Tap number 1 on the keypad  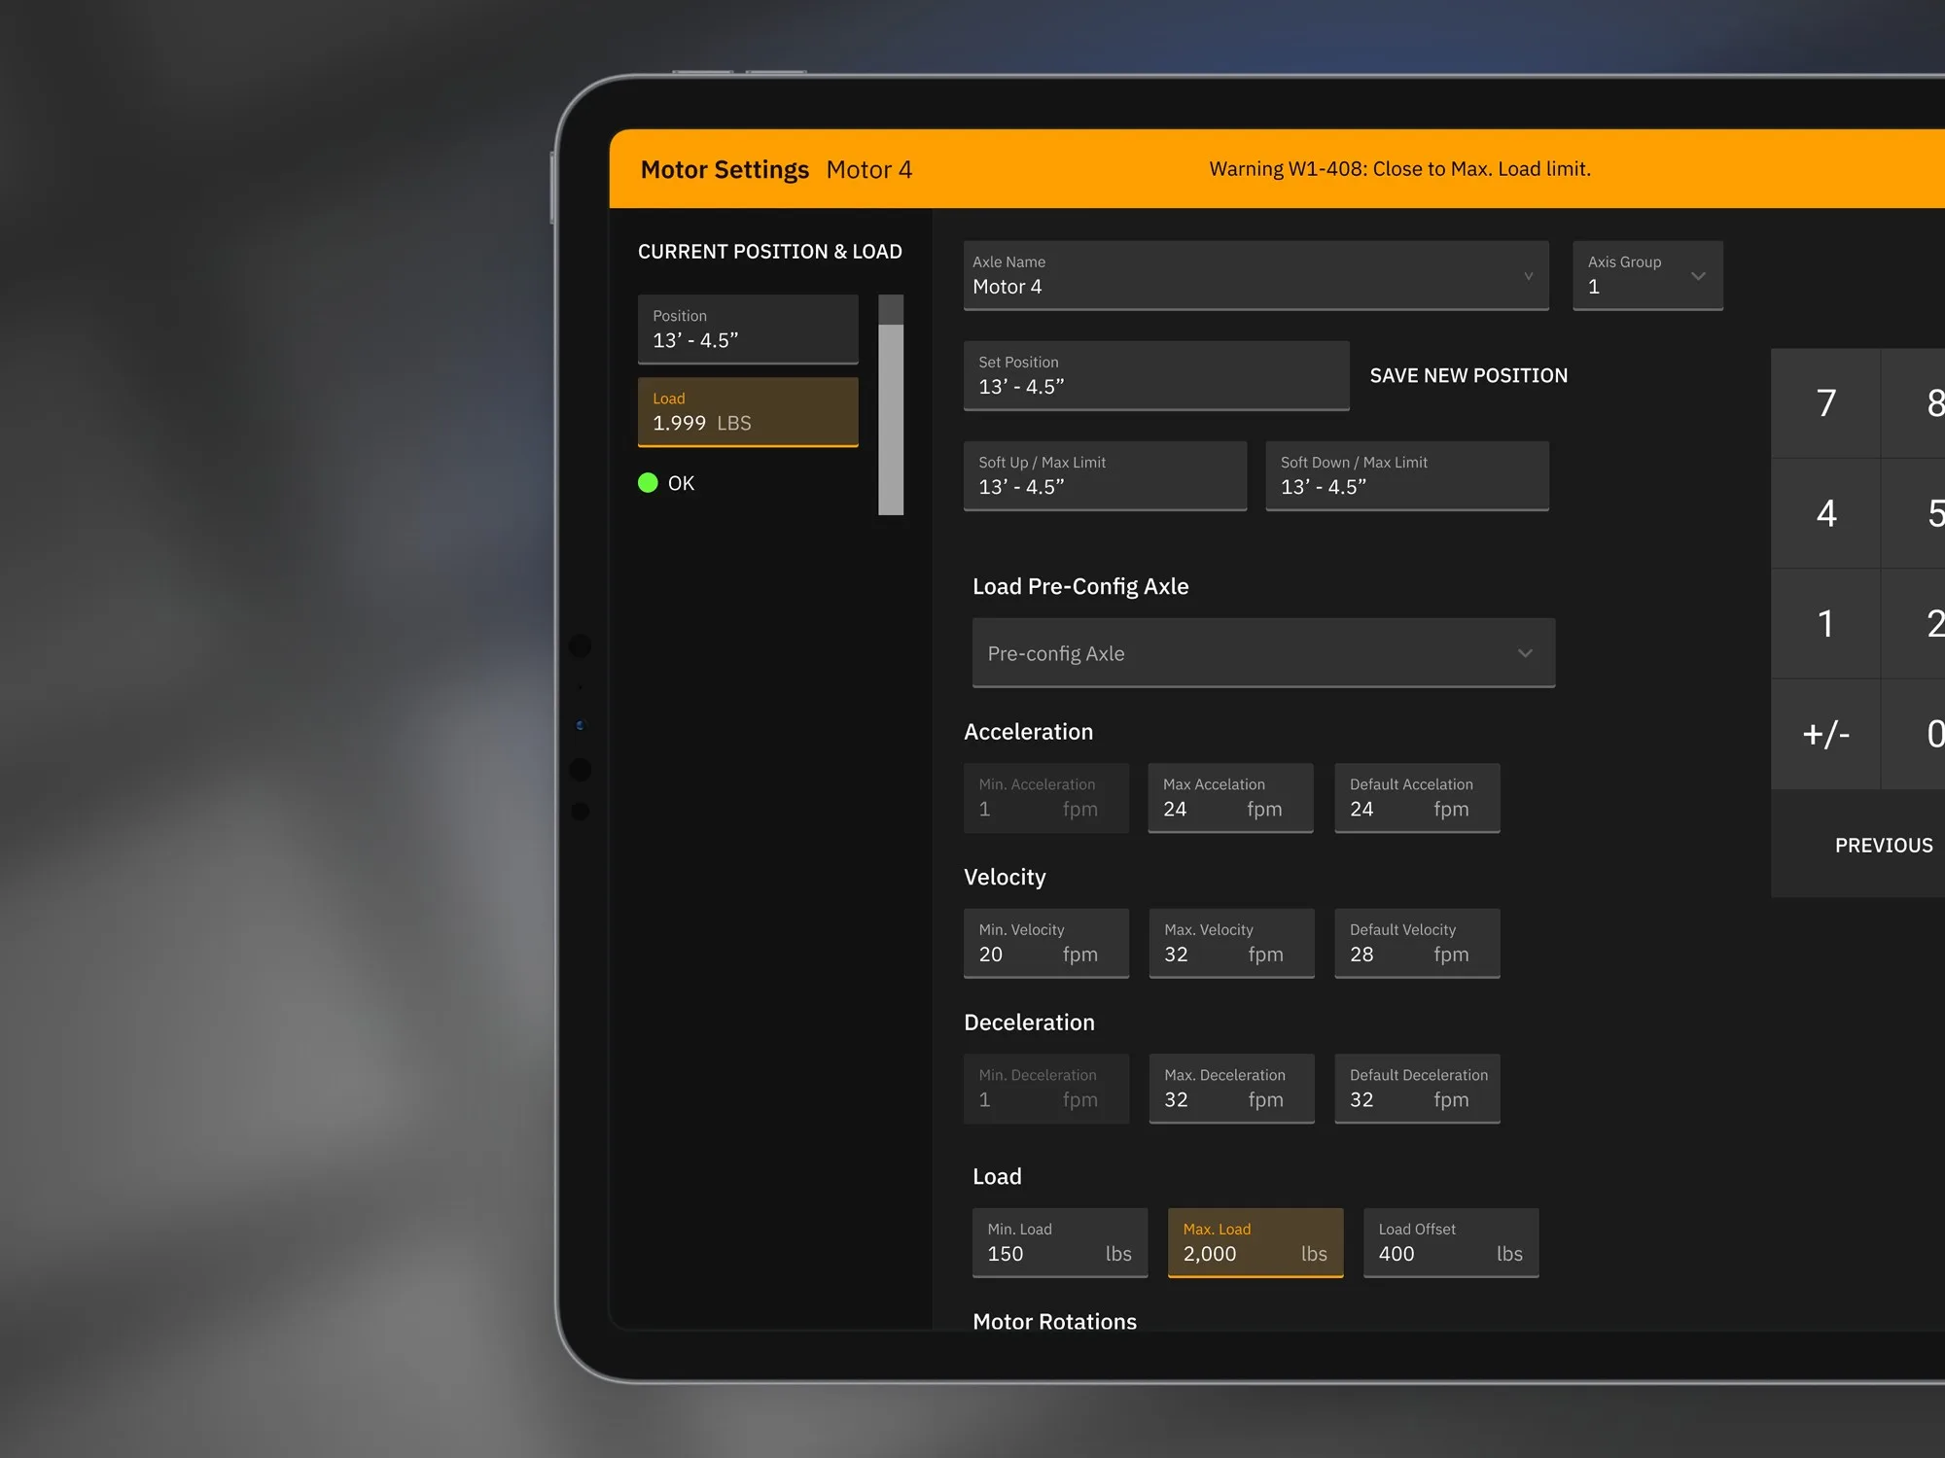(x=1825, y=623)
